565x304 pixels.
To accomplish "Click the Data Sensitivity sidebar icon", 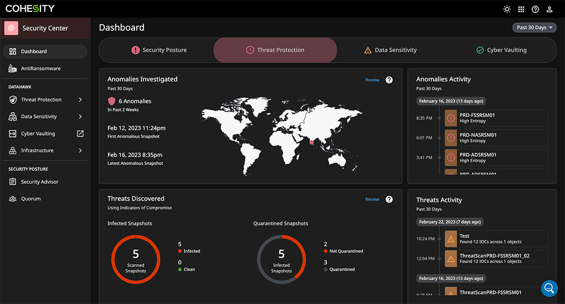I will click(x=12, y=117).
